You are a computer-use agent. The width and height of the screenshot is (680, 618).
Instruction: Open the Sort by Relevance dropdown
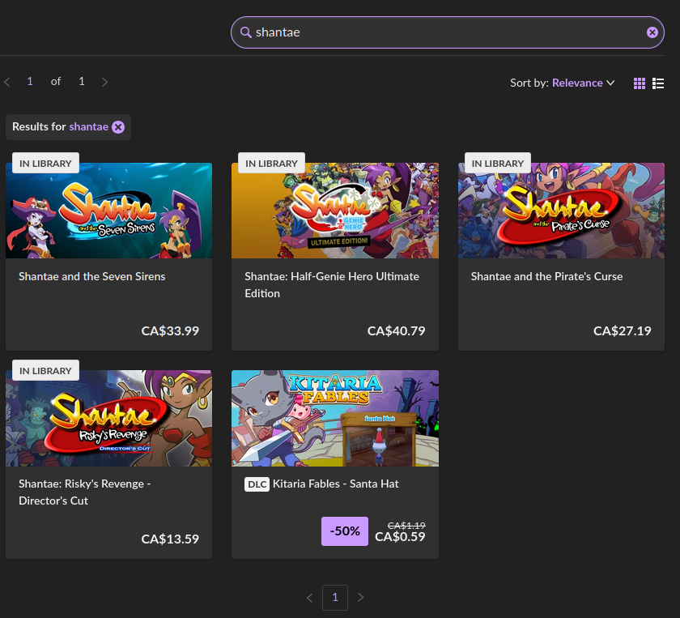(x=582, y=83)
